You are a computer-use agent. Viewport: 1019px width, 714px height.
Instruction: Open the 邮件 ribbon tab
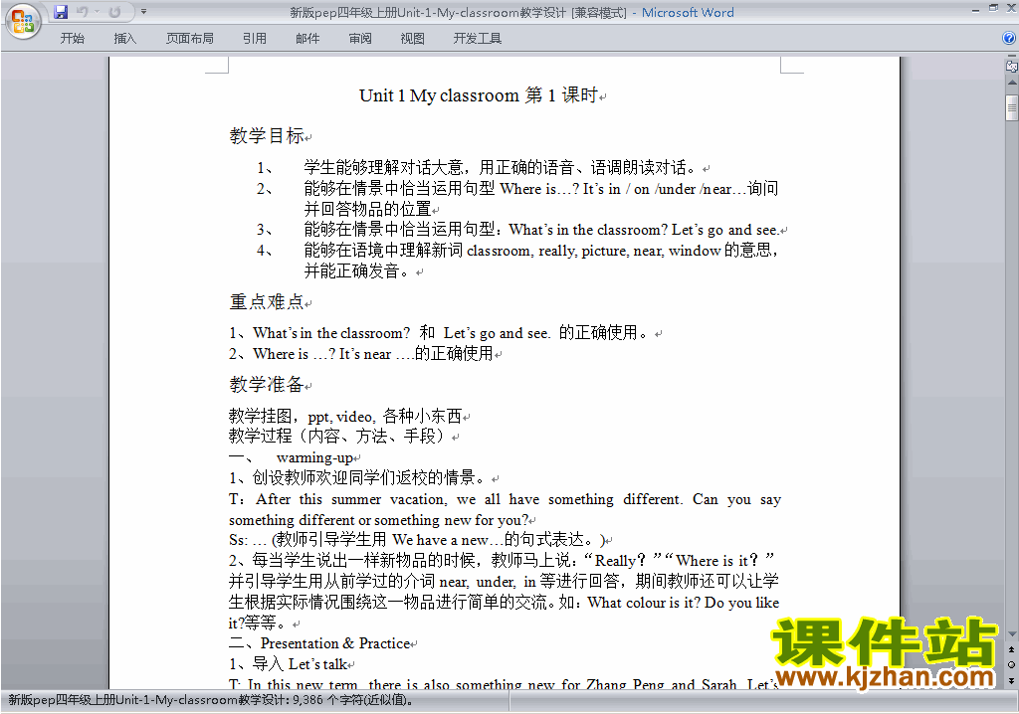[x=307, y=39]
